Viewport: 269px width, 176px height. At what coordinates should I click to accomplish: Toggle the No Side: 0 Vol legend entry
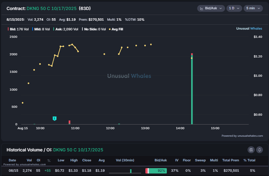[94, 29]
